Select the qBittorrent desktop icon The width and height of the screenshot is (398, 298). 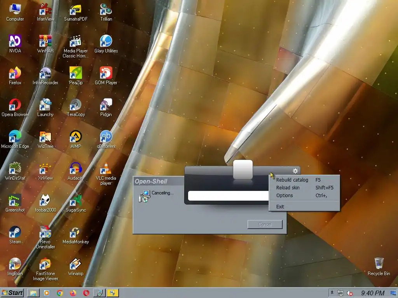coord(106,140)
